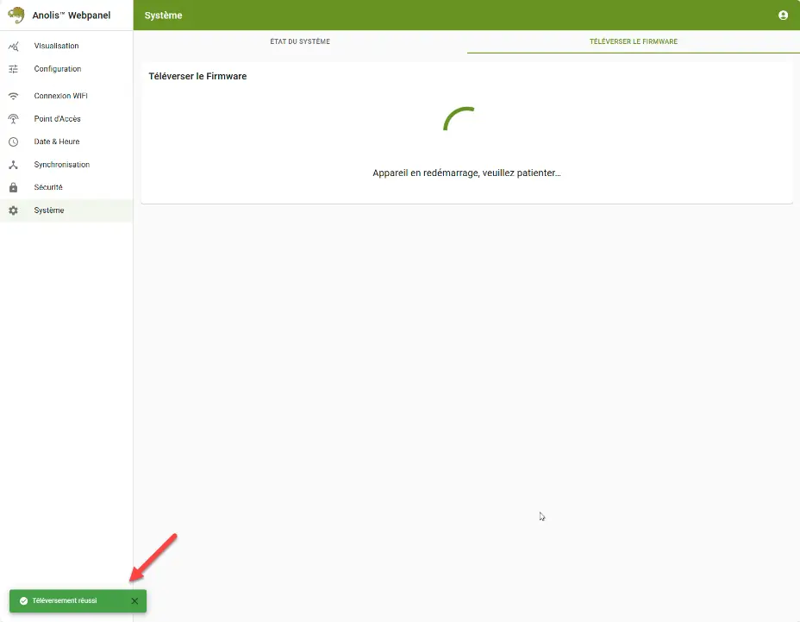Select the Téléverser le Firmware tab
The width and height of the screenshot is (800, 622).
633,41
